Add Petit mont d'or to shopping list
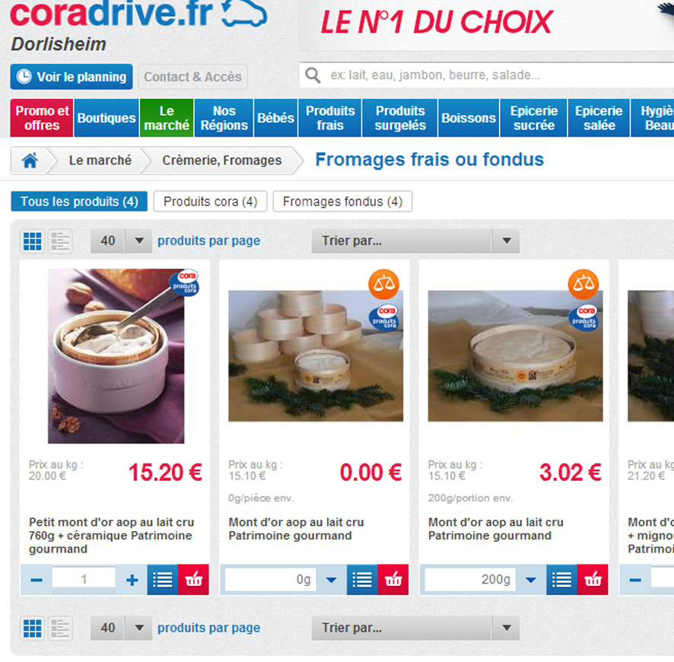This screenshot has height=662, width=674. tap(163, 580)
